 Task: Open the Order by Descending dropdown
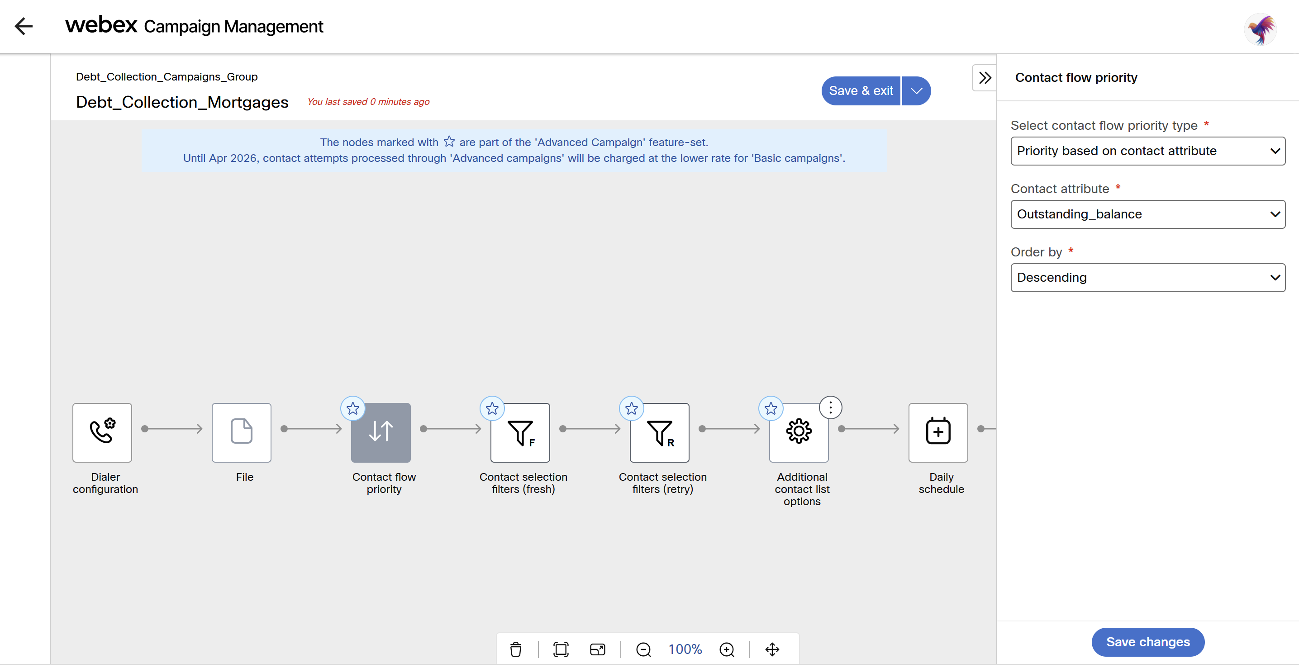pos(1148,277)
